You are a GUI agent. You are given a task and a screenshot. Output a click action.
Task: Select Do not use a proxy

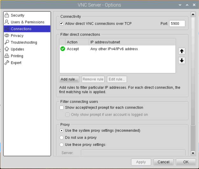62,138
